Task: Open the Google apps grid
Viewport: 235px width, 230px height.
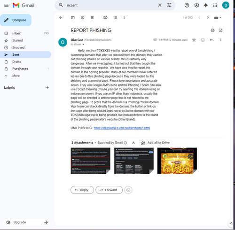Action: [x=215, y=5]
